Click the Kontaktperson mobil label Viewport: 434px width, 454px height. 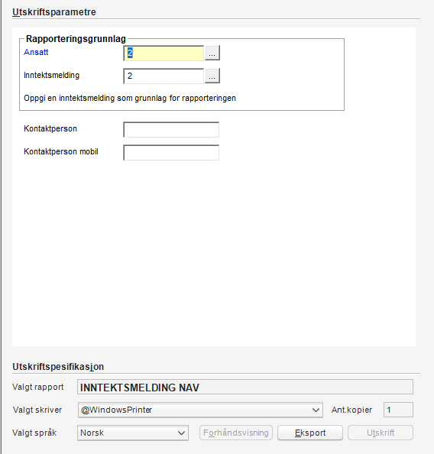coord(61,152)
